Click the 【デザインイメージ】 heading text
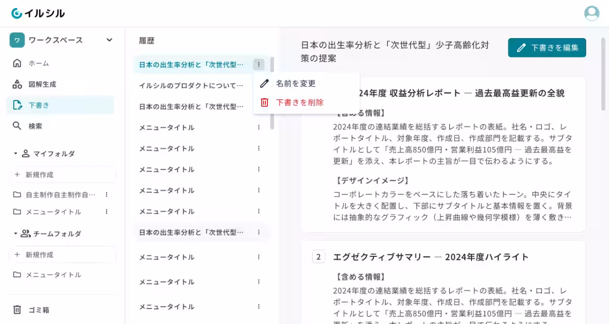 point(372,180)
